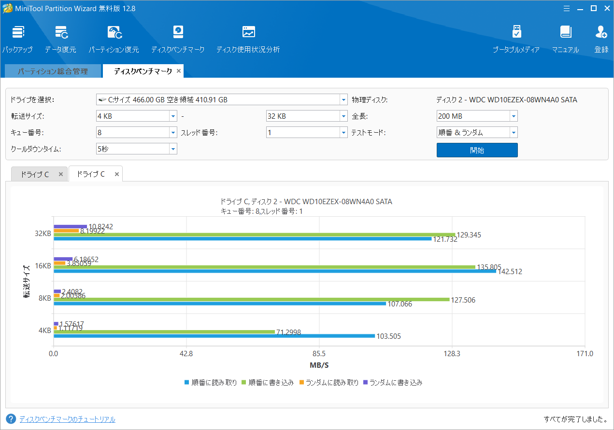Click the 転送サイズ vertical axis title
This screenshot has width=614, height=430.
pos(27,281)
